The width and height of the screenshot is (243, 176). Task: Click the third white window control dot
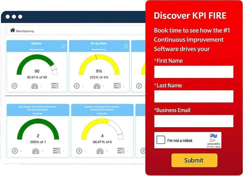[20, 17]
